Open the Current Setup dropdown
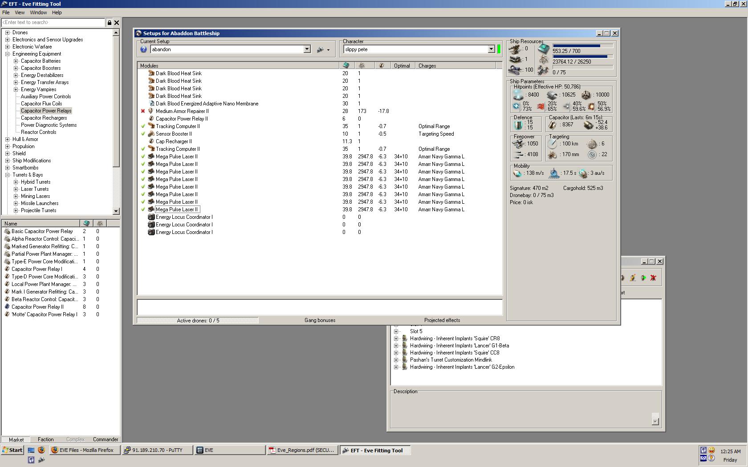This screenshot has width=748, height=467. coord(307,49)
